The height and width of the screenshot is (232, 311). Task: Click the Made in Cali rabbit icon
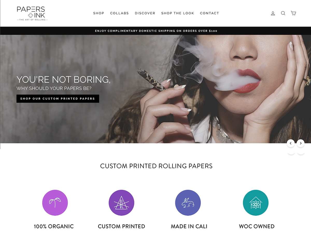188,203
